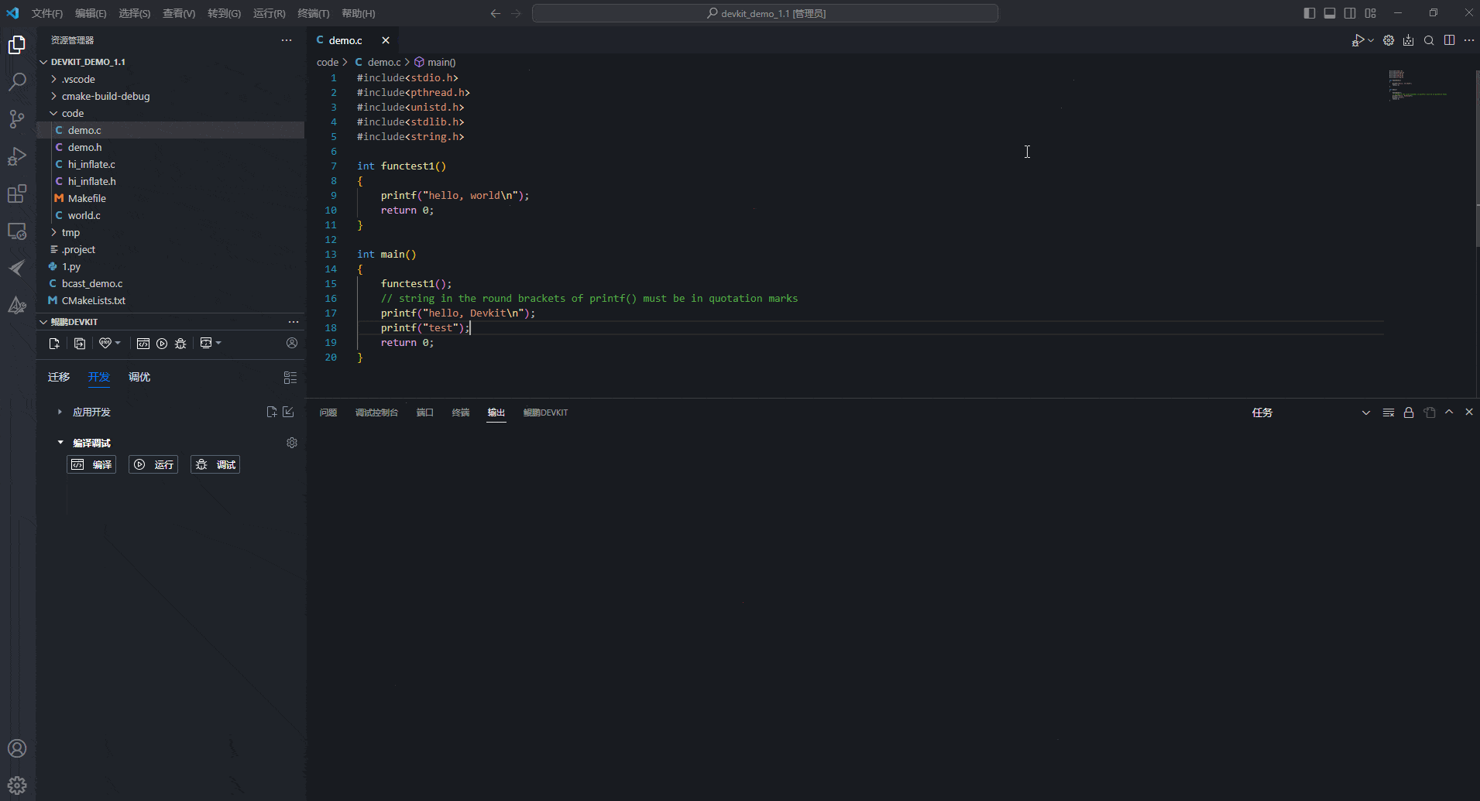The height and width of the screenshot is (801, 1480).
Task: Open the 查看(V) menu
Action: 179,13
